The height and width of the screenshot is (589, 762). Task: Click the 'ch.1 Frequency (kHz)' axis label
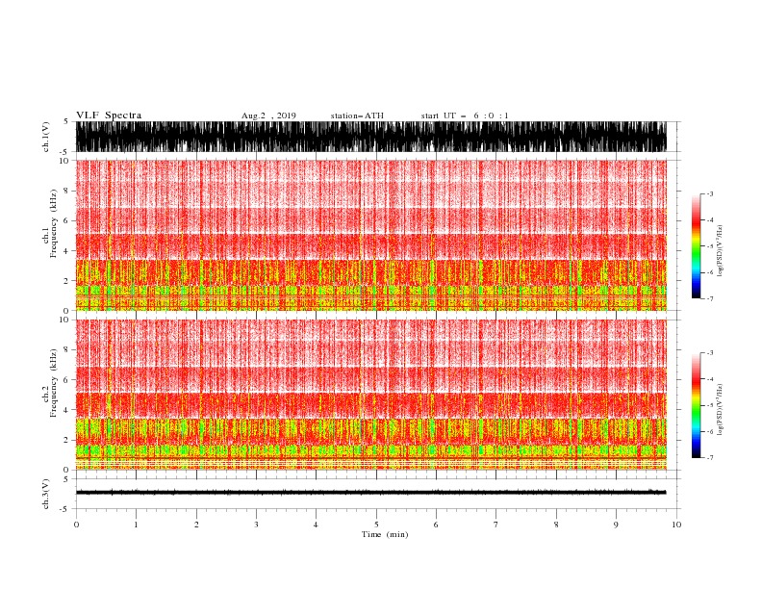pyautogui.click(x=50, y=222)
